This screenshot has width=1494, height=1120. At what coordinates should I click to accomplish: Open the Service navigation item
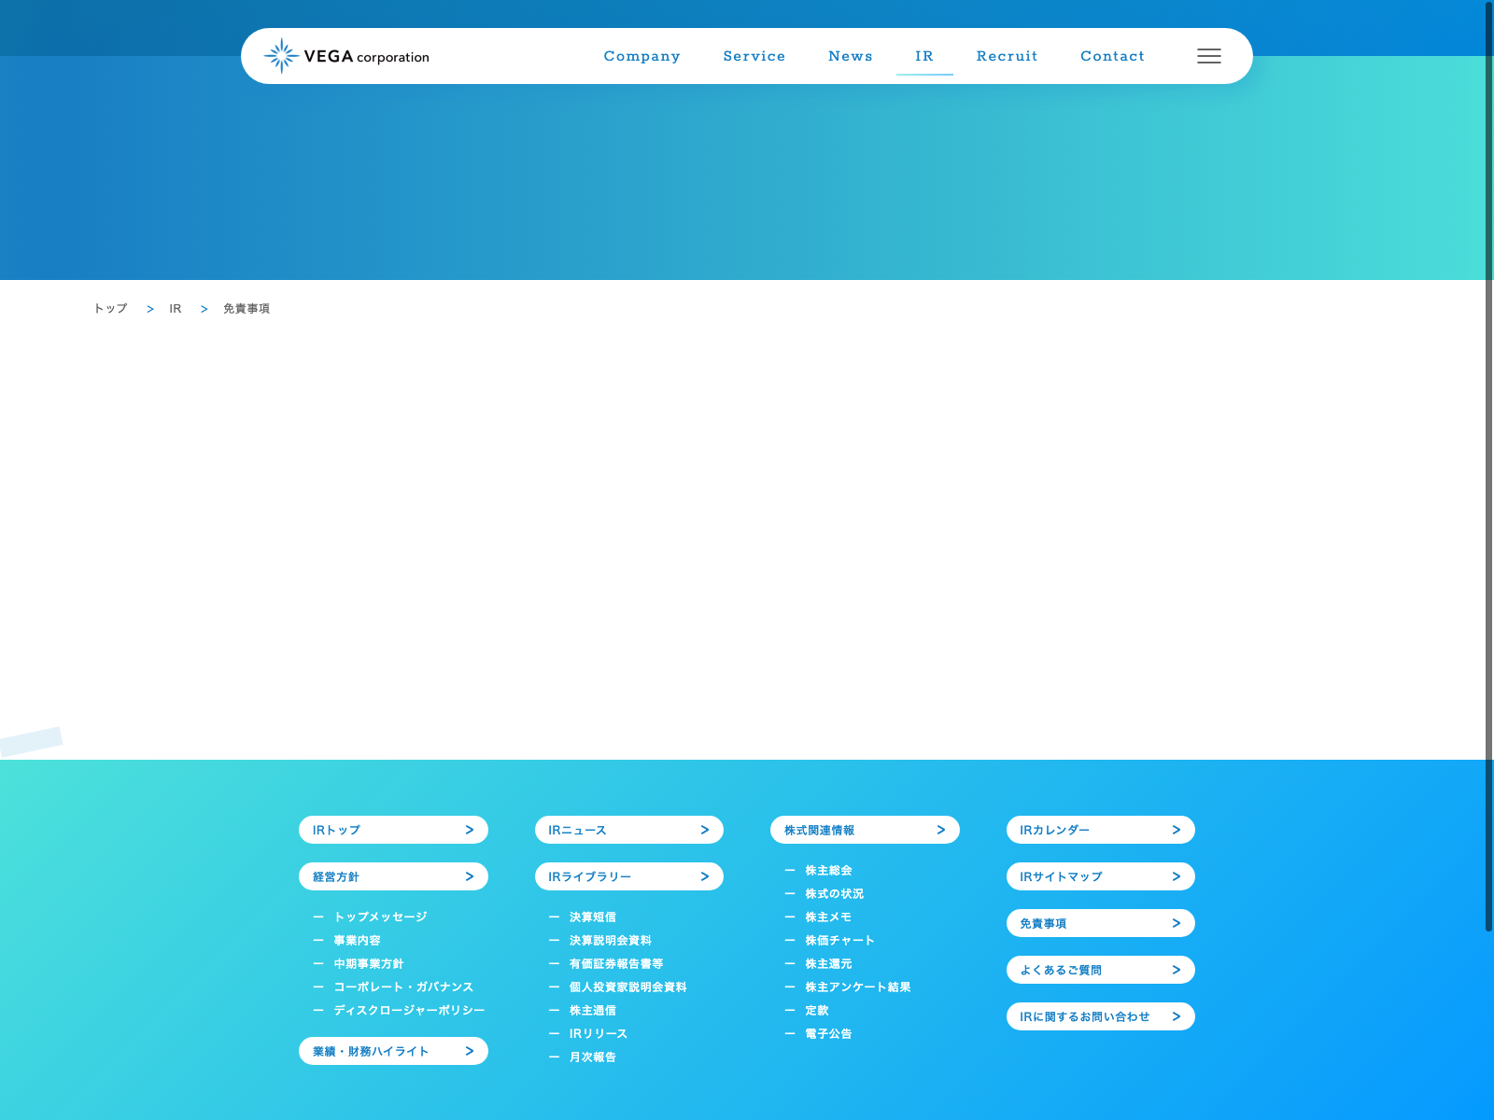coord(754,56)
